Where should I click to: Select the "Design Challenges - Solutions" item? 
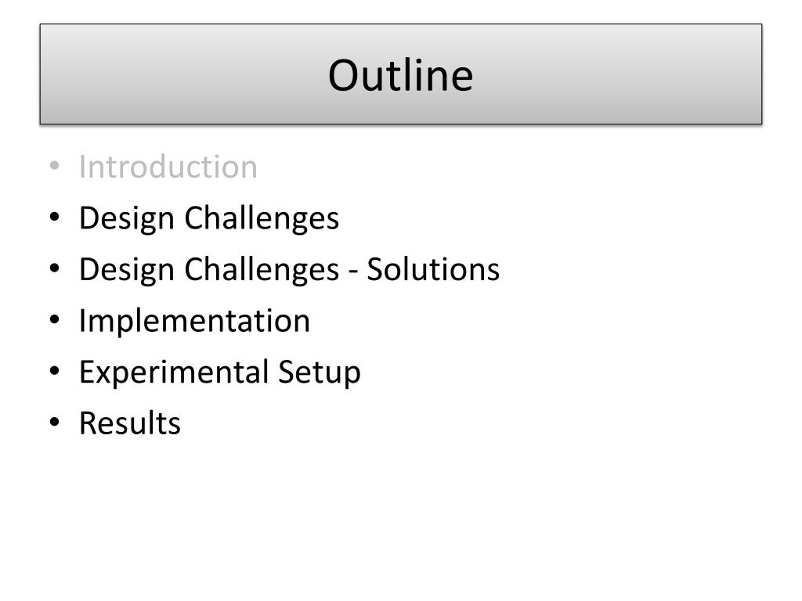point(289,271)
